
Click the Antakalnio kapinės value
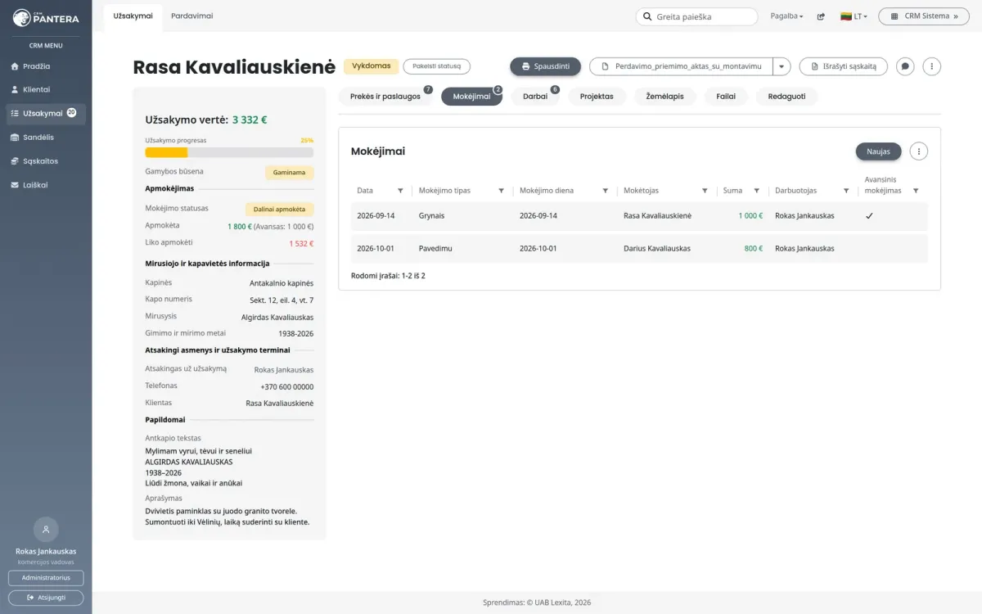point(282,283)
